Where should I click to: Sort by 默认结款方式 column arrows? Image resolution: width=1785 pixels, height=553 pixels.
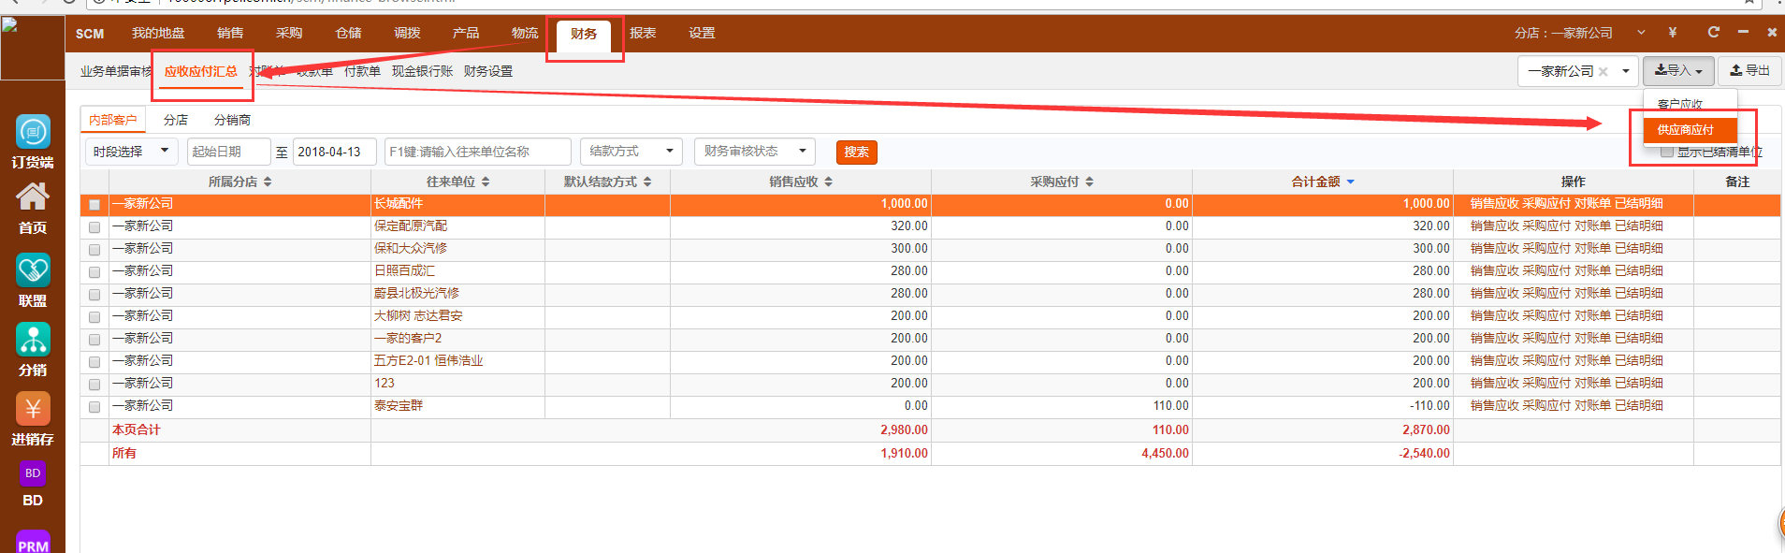point(647,182)
